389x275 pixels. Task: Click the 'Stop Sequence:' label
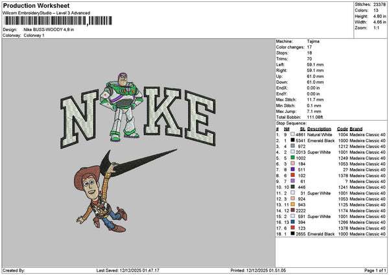point(291,123)
